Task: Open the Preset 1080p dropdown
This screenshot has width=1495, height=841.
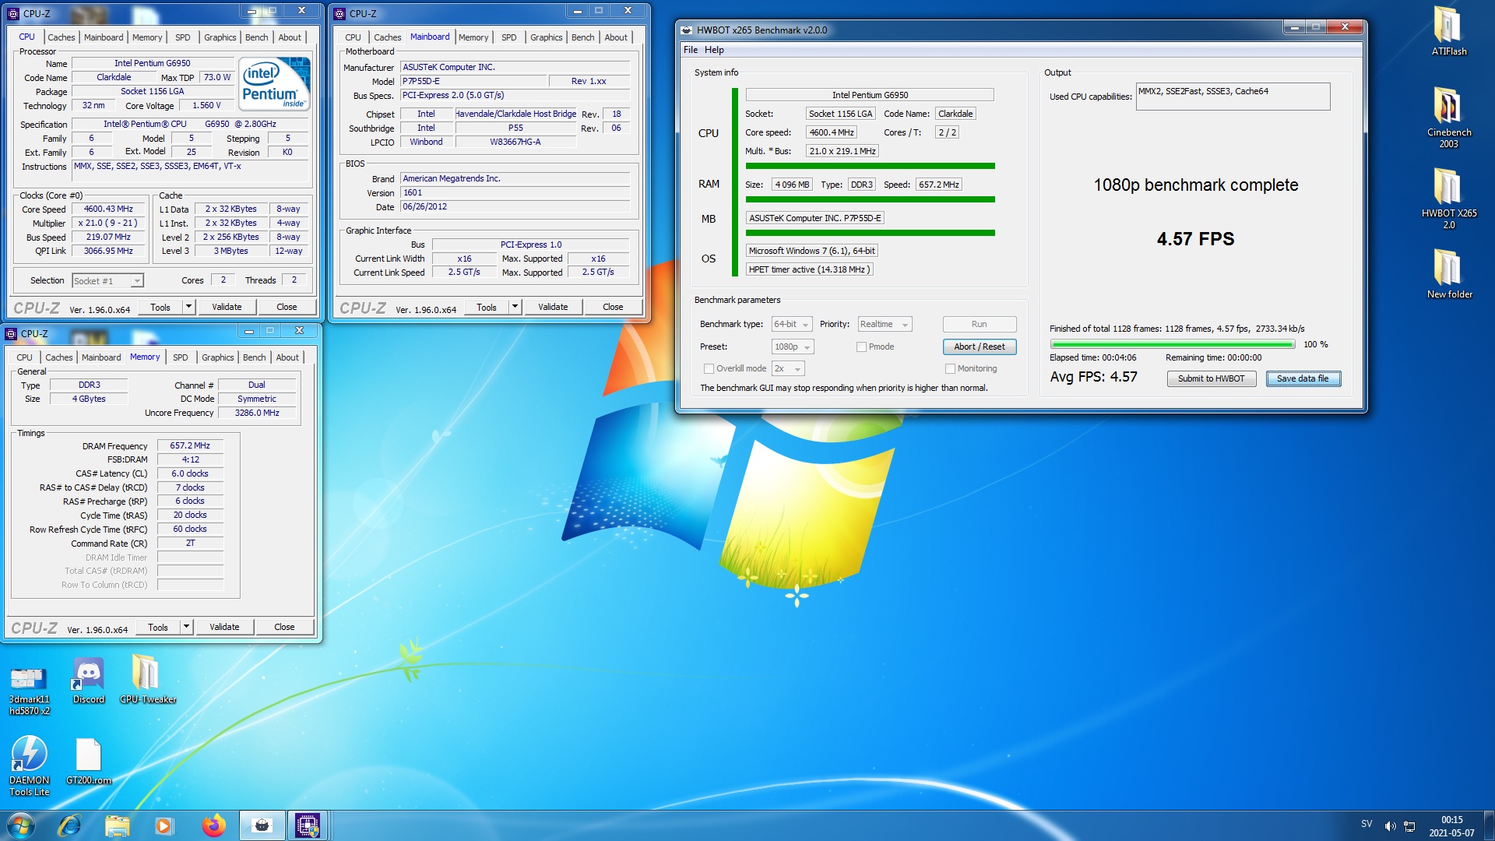Action: (793, 347)
